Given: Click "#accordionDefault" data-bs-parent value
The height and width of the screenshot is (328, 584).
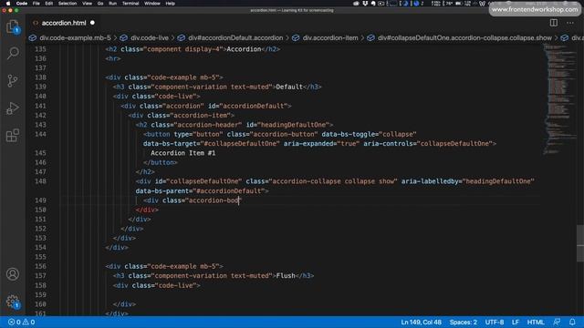Looking at the screenshot, I should pos(228,190).
